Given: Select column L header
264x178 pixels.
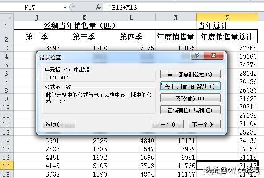Looking at the screenshot, I should click(x=132, y=18).
